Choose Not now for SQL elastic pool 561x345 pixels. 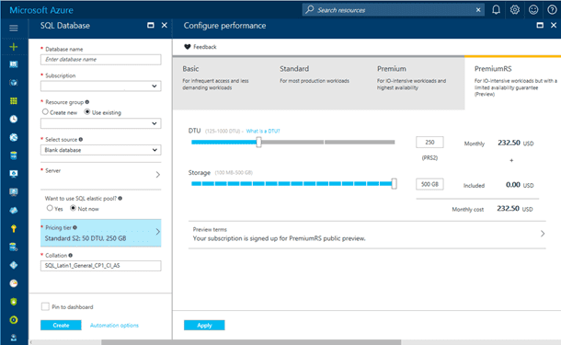coord(73,208)
